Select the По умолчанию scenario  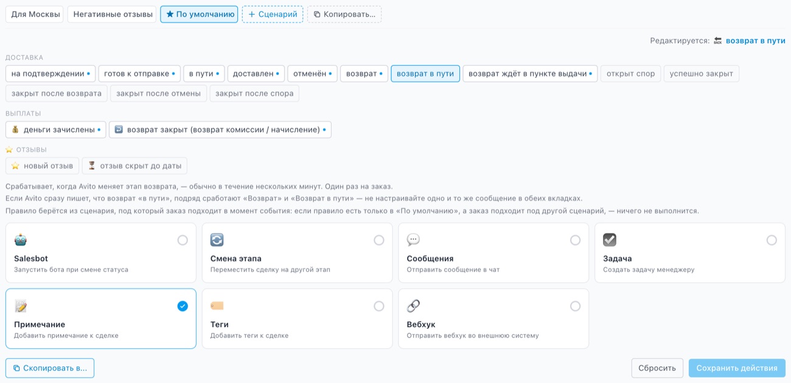pos(199,14)
